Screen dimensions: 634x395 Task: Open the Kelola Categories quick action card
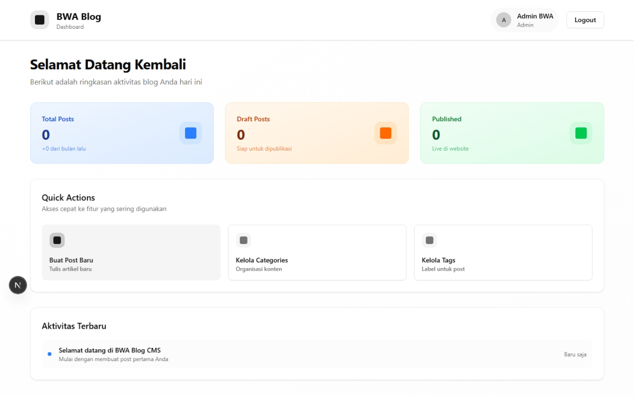point(317,252)
